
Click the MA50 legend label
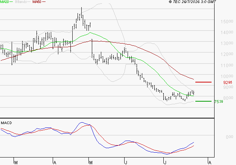coord(37,2)
